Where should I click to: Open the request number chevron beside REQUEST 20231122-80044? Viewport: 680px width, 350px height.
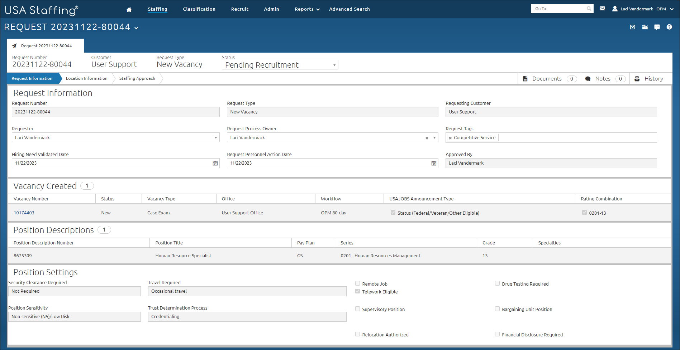(x=136, y=28)
